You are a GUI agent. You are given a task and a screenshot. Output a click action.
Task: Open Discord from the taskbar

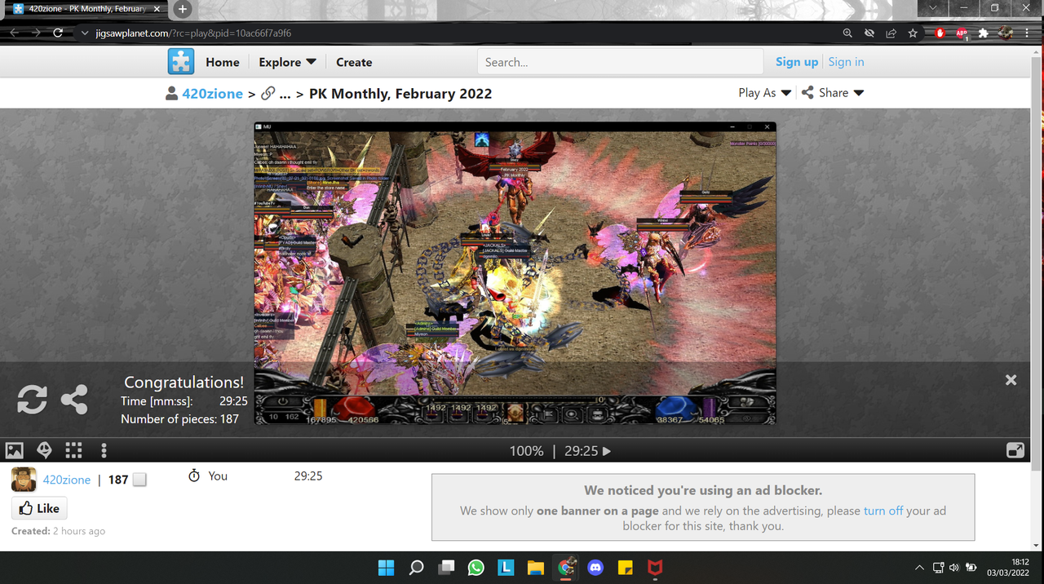click(x=595, y=567)
